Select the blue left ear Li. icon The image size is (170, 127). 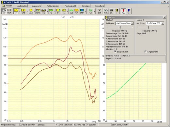129,11
